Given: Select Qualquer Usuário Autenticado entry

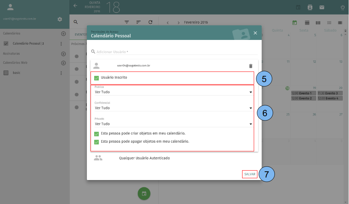Looking at the screenshot, I should pos(144,158).
